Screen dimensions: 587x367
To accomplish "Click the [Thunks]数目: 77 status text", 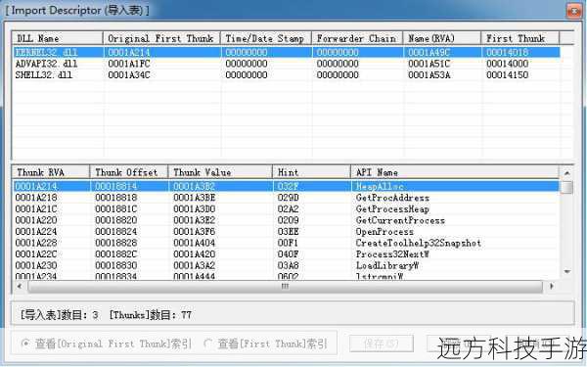I will pos(151,314).
